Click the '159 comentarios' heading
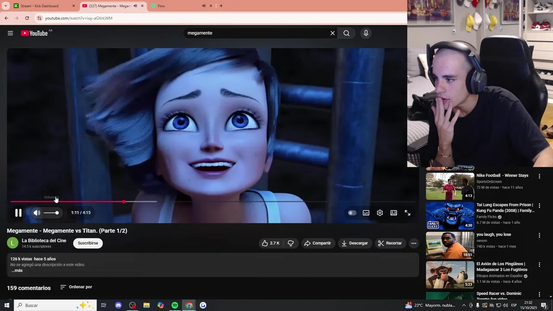The width and height of the screenshot is (553, 311). click(x=29, y=288)
